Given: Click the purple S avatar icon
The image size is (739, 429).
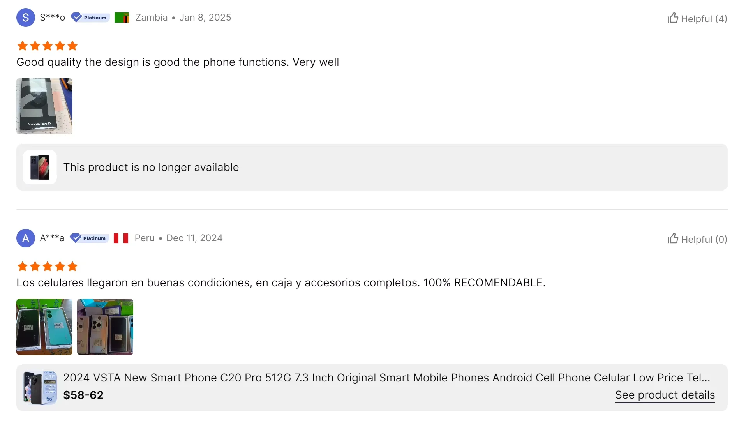Looking at the screenshot, I should tap(26, 18).
